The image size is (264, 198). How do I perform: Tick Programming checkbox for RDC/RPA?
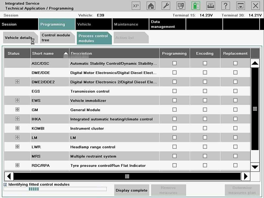[x=175, y=165]
